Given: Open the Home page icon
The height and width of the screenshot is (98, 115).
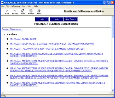Looking at the screenshot, I should click(23, 11).
